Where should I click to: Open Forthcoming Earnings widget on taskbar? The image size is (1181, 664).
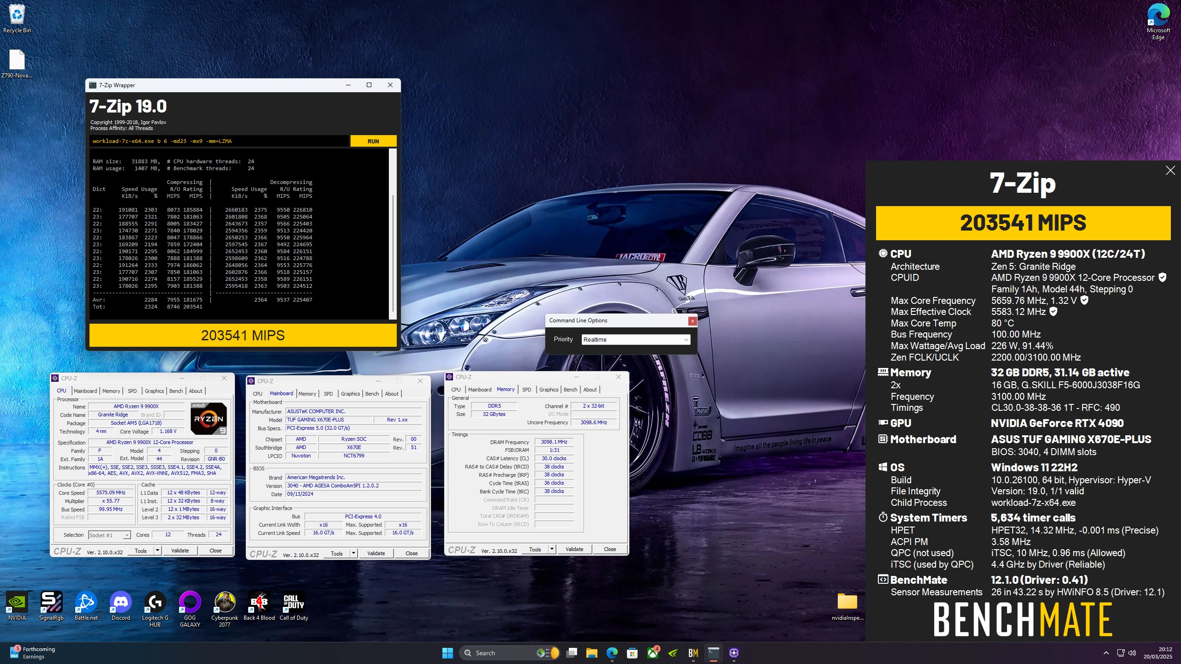tap(33, 653)
